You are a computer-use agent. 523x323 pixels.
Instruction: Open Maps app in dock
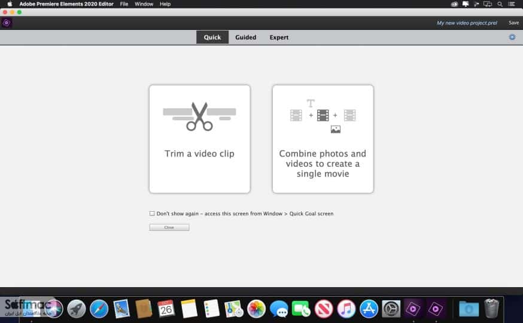tap(234, 309)
